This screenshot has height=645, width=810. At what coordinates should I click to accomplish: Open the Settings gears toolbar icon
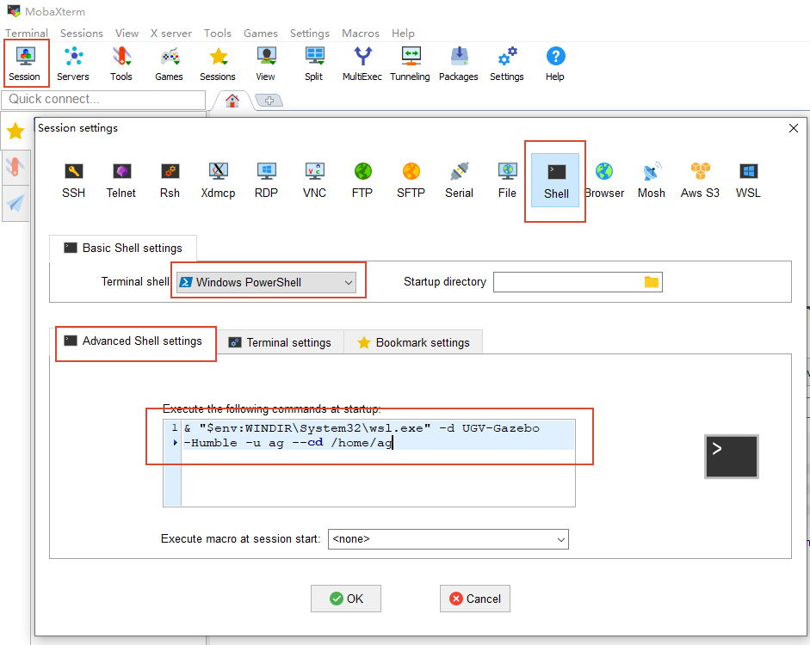pyautogui.click(x=507, y=64)
